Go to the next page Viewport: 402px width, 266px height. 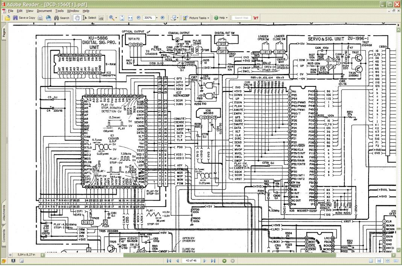(205, 261)
